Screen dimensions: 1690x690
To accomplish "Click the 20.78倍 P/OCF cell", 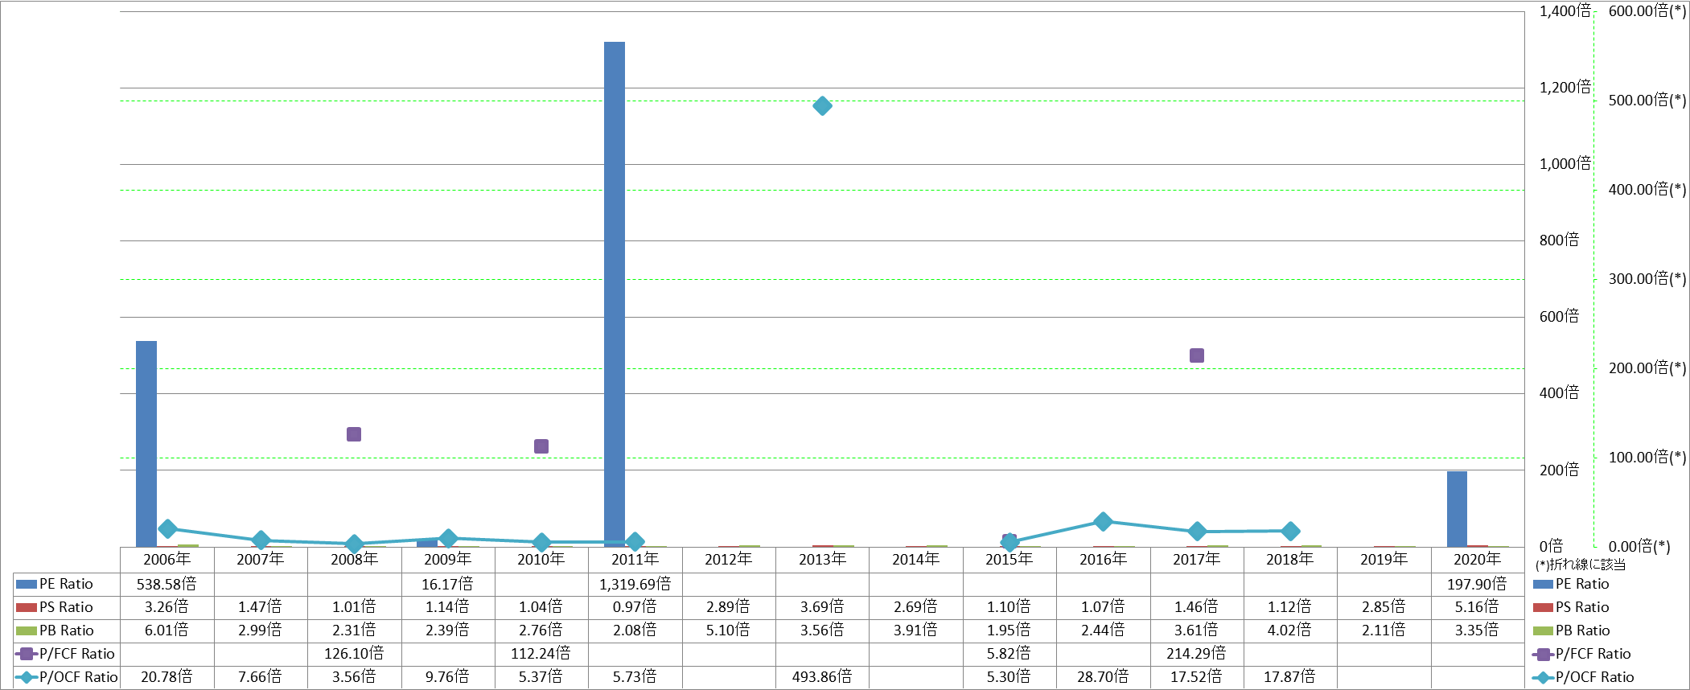I will point(167,677).
